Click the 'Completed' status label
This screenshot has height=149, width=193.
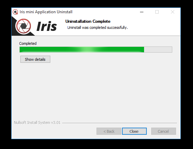pyautogui.click(x=28, y=43)
